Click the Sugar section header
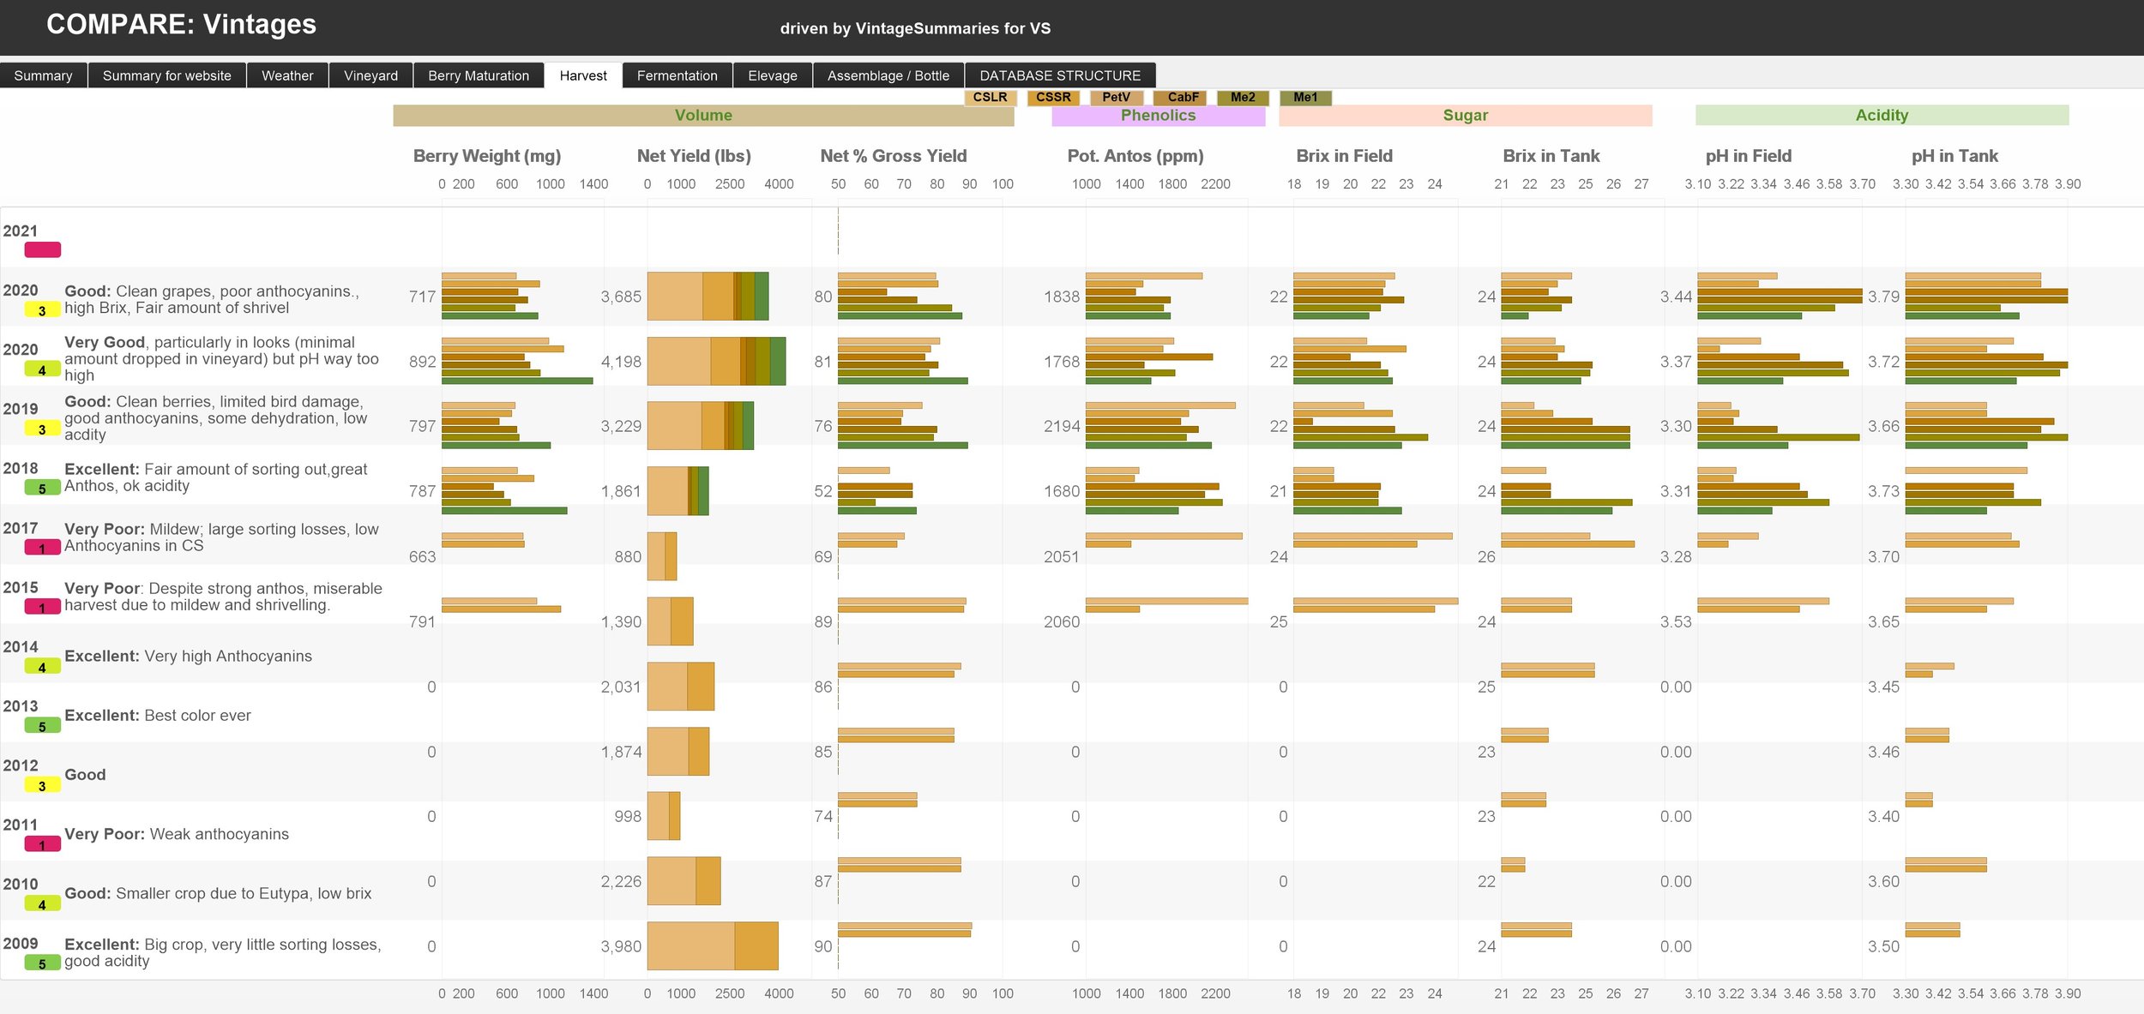Image resolution: width=2144 pixels, height=1014 pixels. pyautogui.click(x=1465, y=116)
